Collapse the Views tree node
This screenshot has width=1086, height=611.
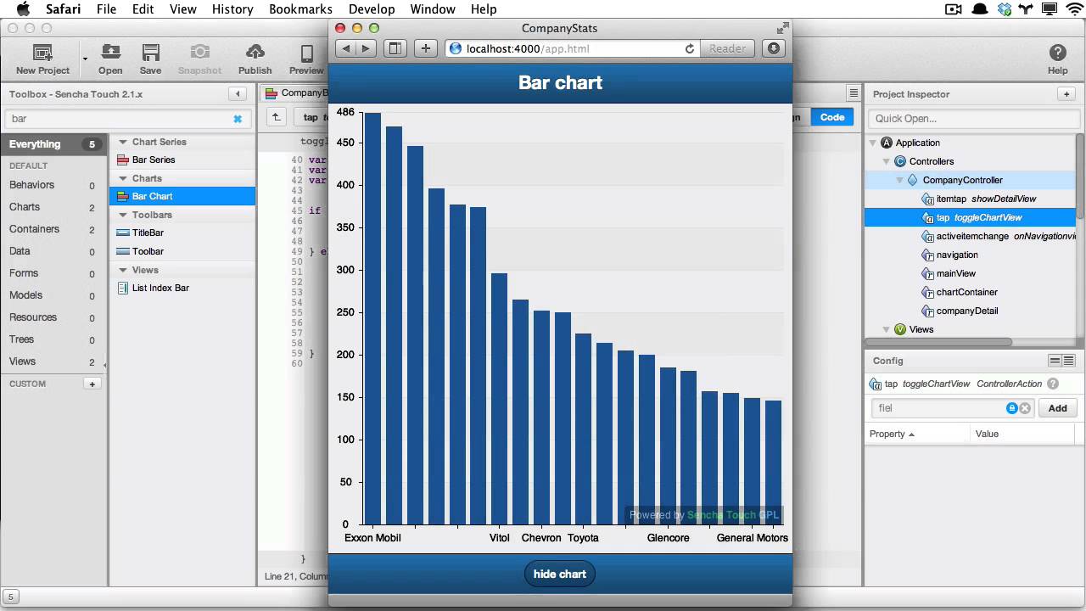(x=887, y=329)
